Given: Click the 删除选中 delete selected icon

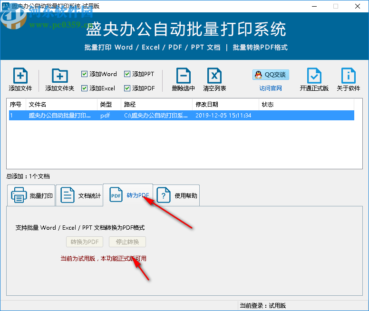Looking at the screenshot, I should click(x=184, y=76).
